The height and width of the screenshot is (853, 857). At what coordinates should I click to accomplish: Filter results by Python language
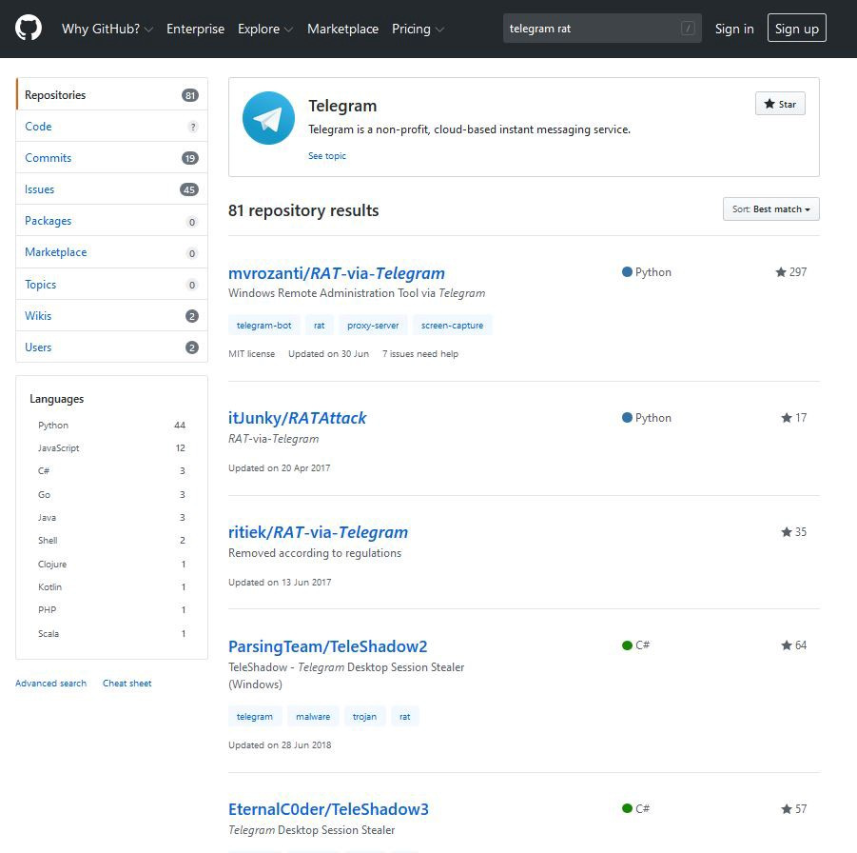coord(53,426)
